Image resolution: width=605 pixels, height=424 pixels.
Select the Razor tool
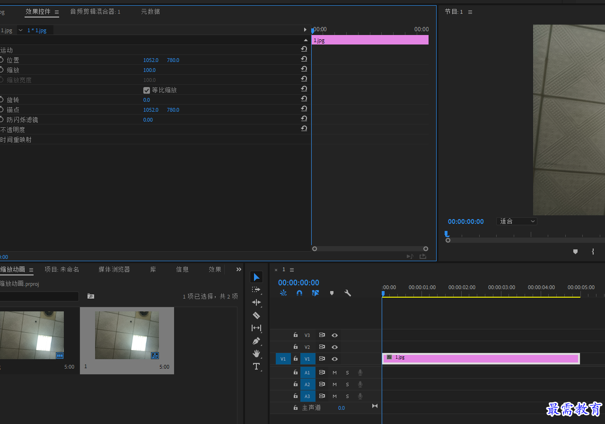point(256,315)
